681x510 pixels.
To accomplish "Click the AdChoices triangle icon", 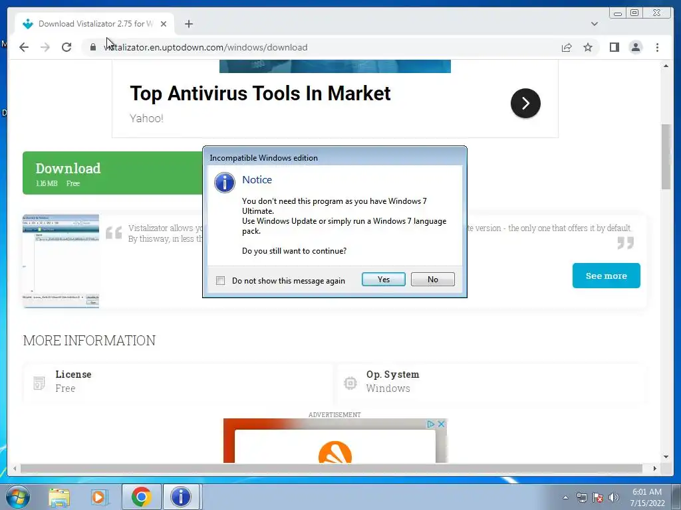I will [x=431, y=424].
